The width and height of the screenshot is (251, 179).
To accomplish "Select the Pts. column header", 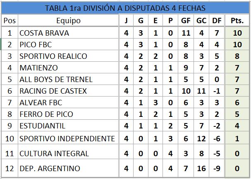I will 237,21.
